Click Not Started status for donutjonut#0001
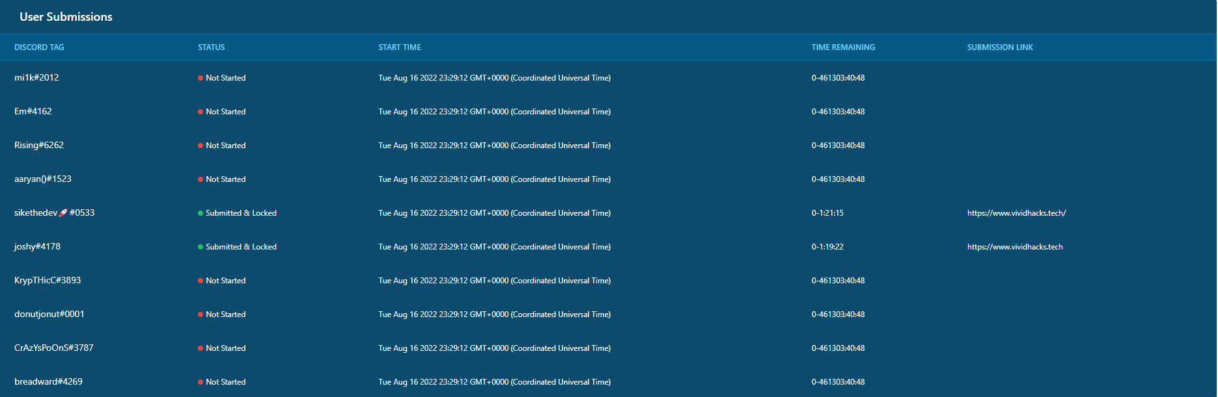This screenshot has width=1218, height=397. click(222, 314)
